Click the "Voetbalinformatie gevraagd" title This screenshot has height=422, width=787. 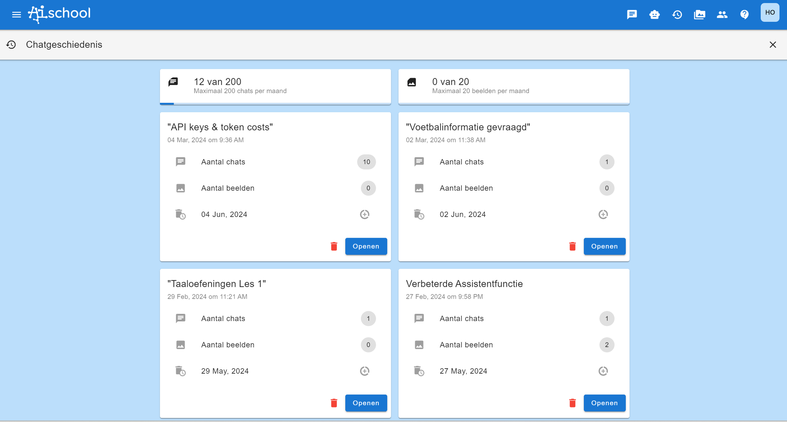[x=468, y=127]
